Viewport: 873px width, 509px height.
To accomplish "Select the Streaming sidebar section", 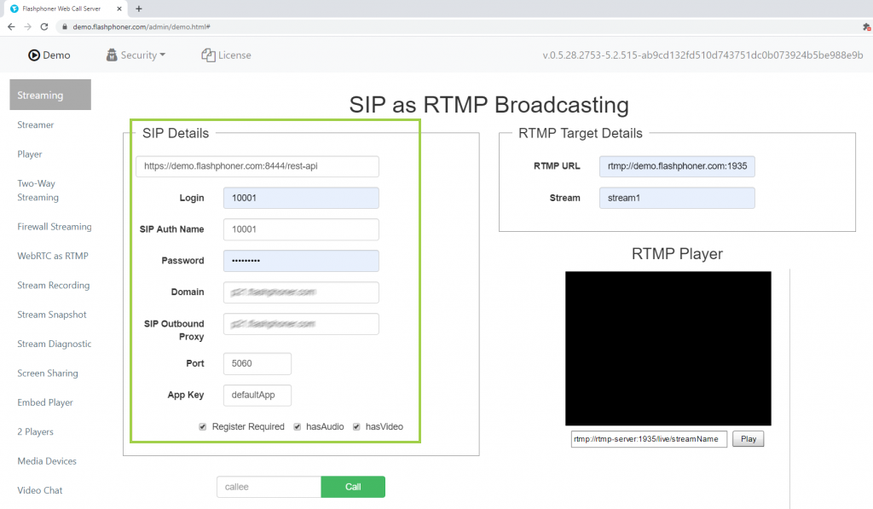I will point(50,95).
